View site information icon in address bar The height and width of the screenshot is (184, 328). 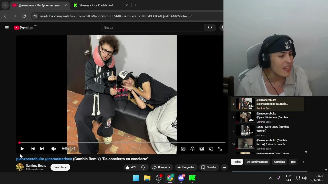[35, 16]
